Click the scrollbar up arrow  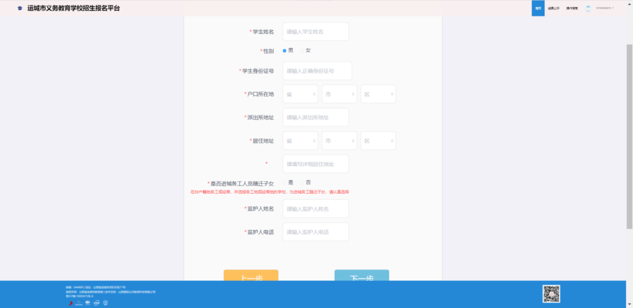[629, 3]
